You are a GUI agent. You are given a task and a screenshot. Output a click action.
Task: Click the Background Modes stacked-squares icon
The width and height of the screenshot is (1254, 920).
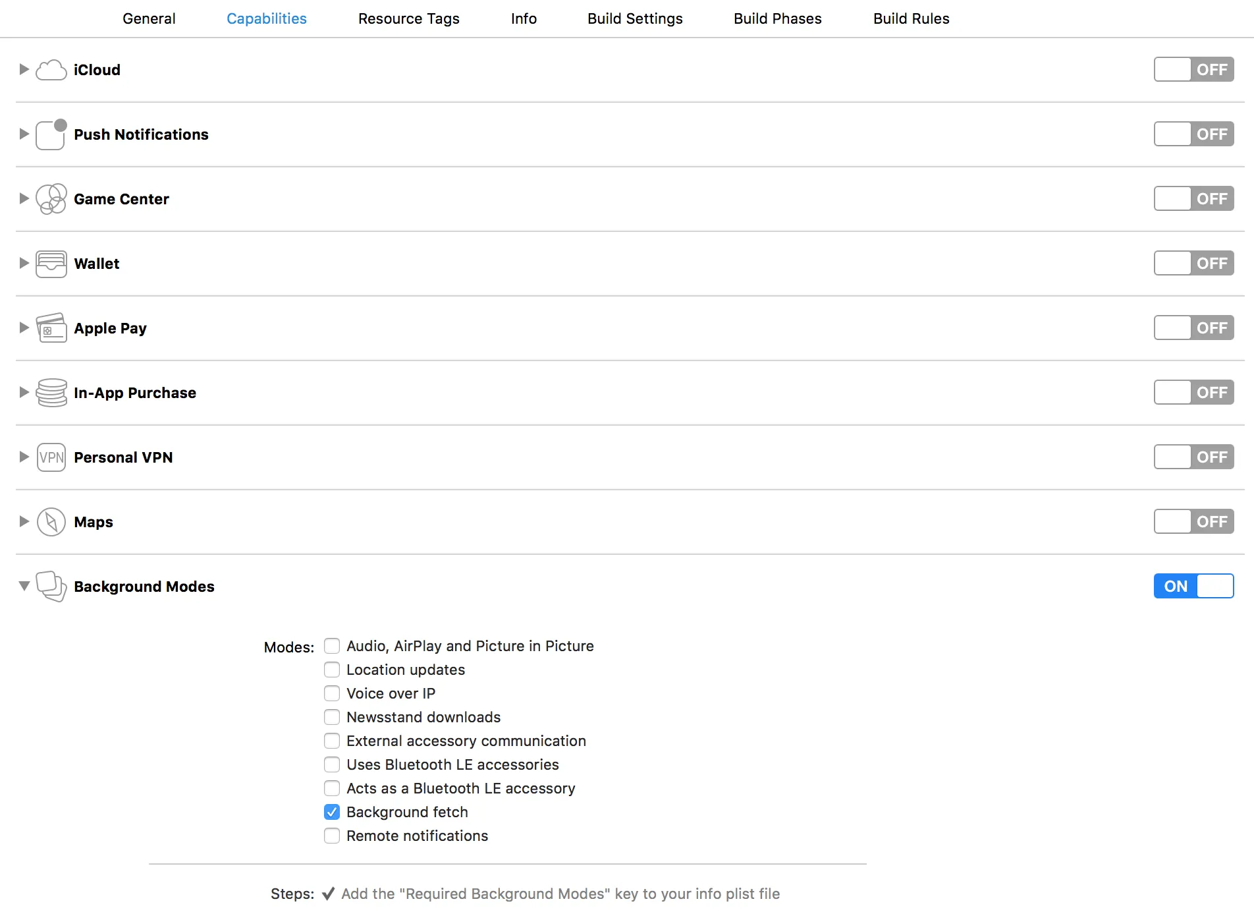[51, 587]
